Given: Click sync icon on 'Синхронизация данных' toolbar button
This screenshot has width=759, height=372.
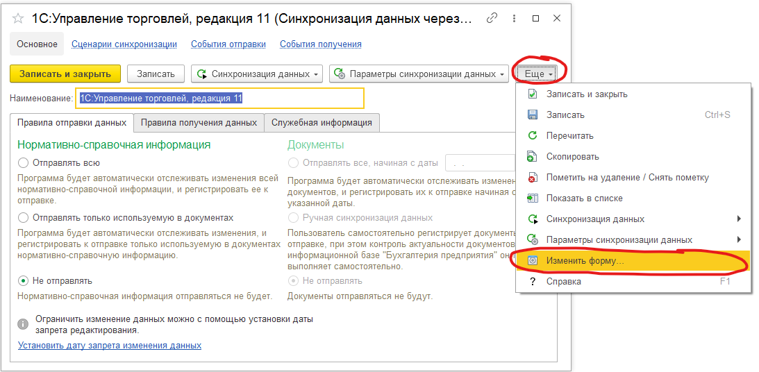Looking at the screenshot, I should pyautogui.click(x=202, y=74).
